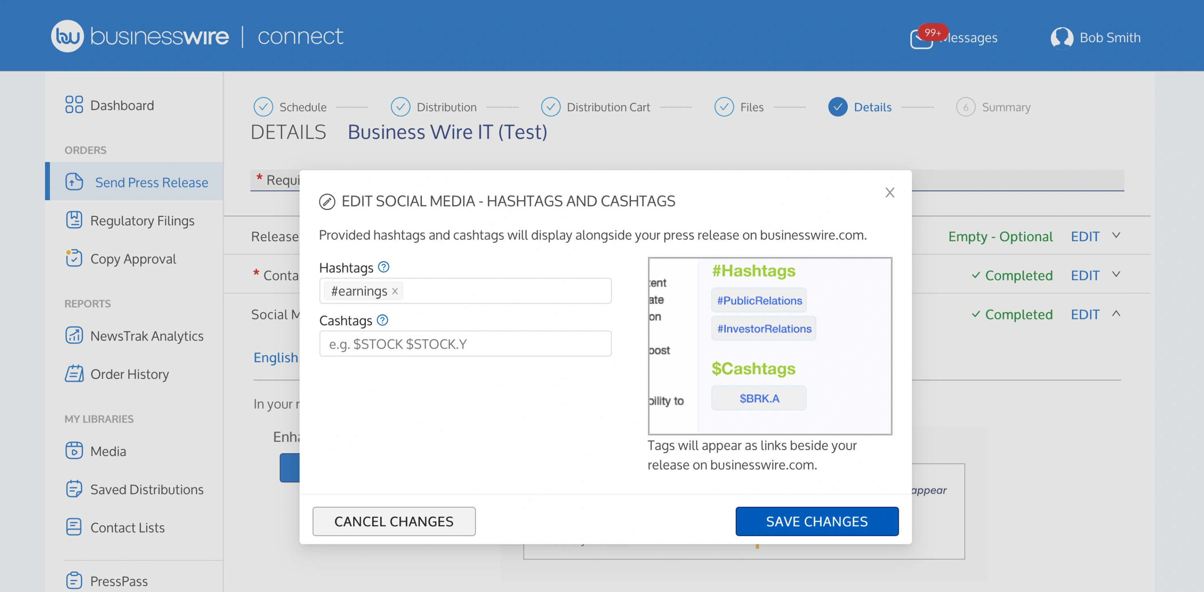The width and height of the screenshot is (1204, 592).
Task: Open PressPass from sidebar
Action: (x=119, y=581)
